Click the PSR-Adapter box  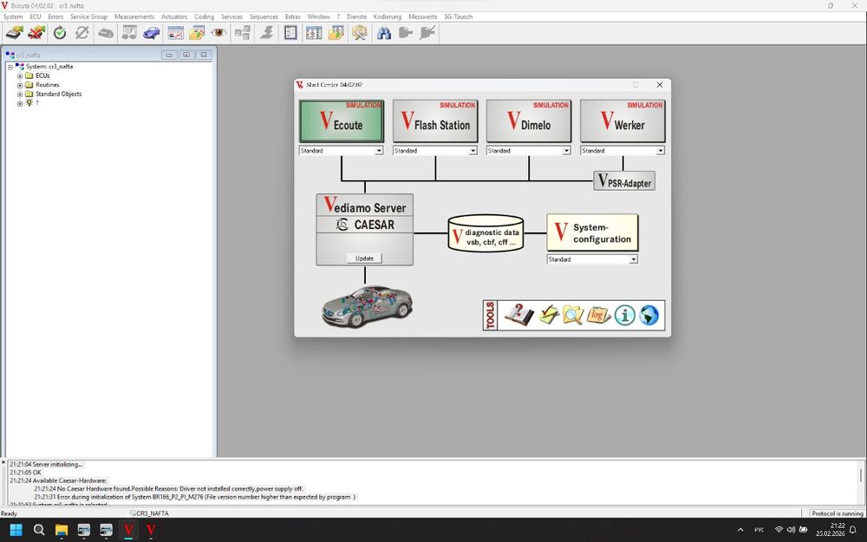tap(623, 181)
